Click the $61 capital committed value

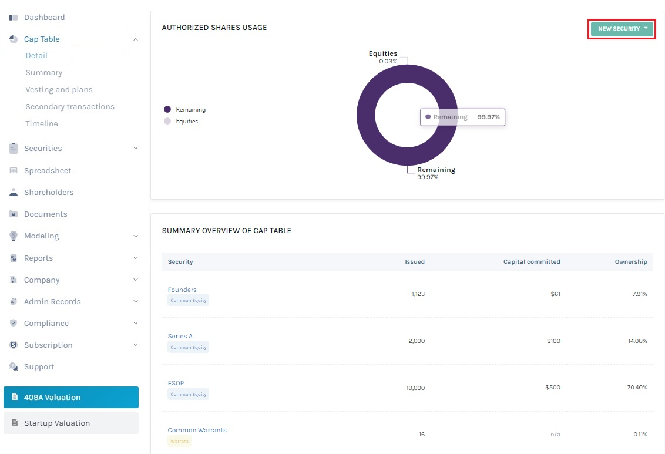coord(555,294)
